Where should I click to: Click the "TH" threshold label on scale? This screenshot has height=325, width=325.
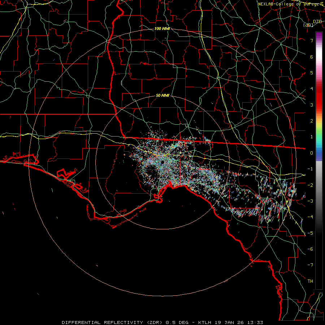point(310,281)
